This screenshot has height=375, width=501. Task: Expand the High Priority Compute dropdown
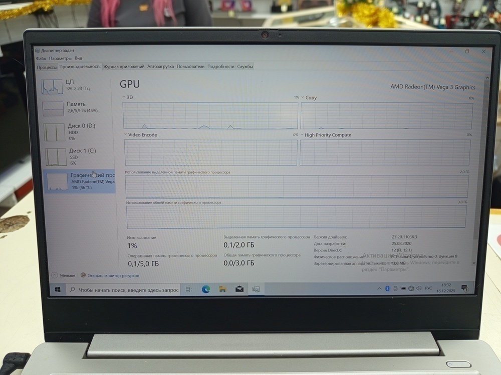pos(302,135)
